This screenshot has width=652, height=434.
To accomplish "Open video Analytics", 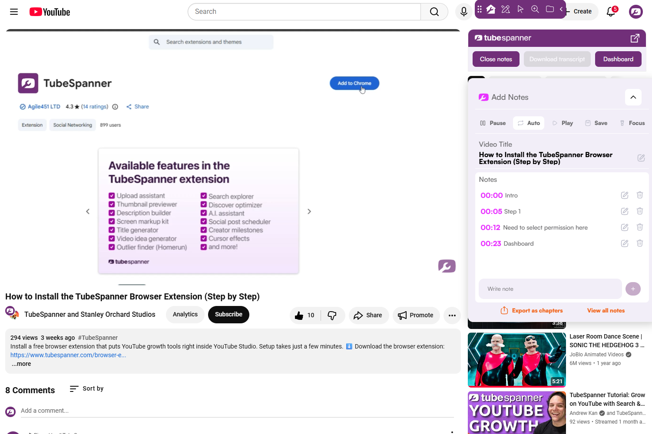I will click(x=185, y=315).
